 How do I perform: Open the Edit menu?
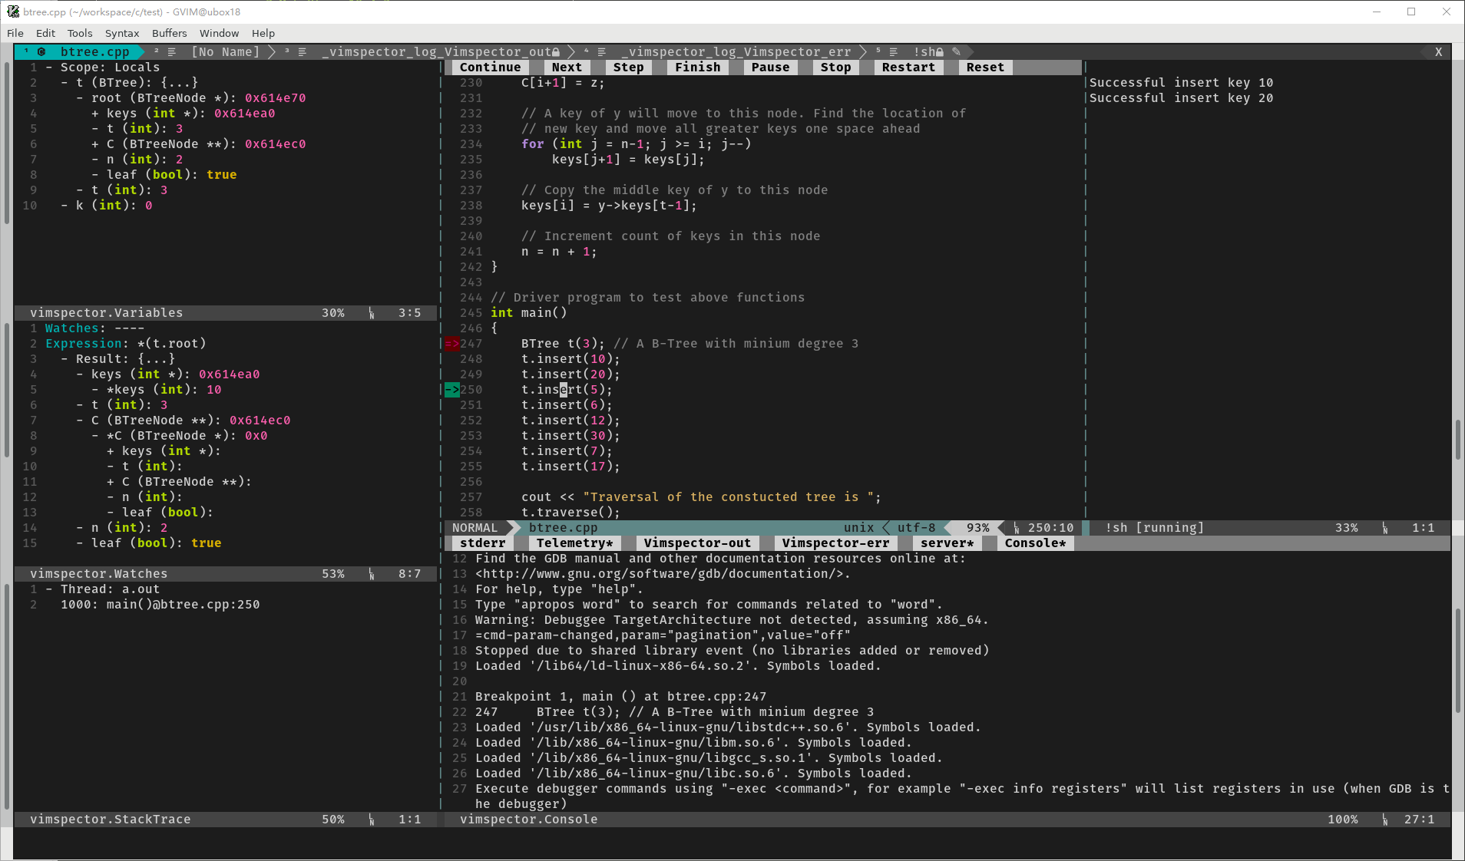45,33
